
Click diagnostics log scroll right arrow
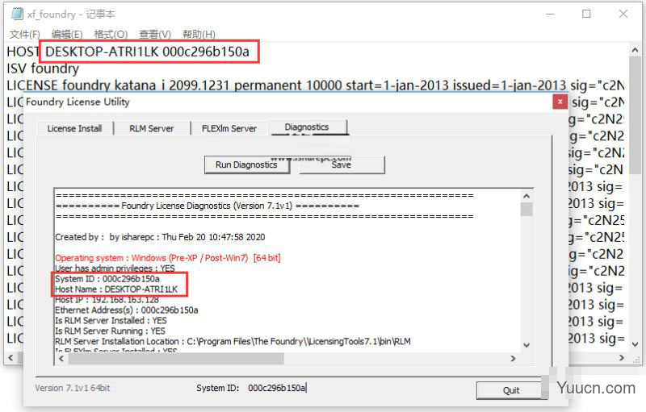[x=513, y=359]
